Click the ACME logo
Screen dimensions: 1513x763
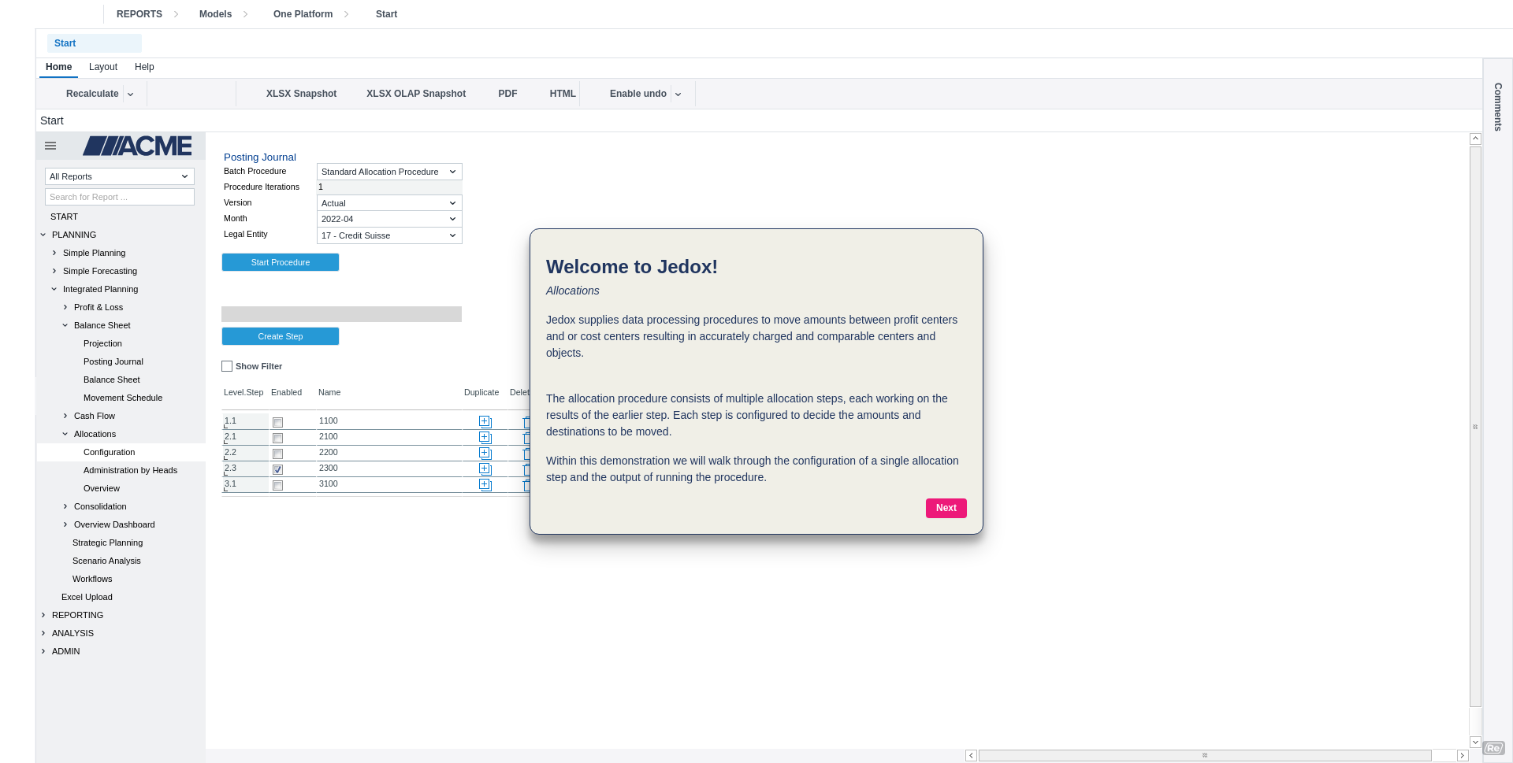pyautogui.click(x=137, y=146)
